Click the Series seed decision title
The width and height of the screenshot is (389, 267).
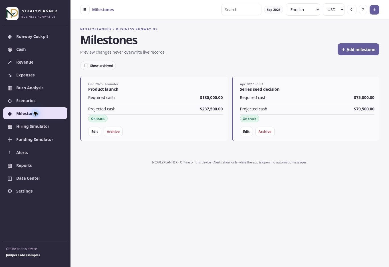pos(260,89)
